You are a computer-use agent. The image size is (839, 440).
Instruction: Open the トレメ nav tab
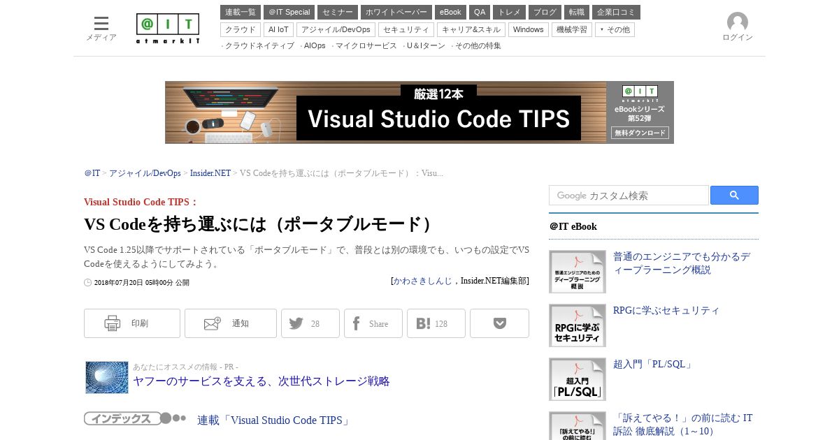(509, 13)
